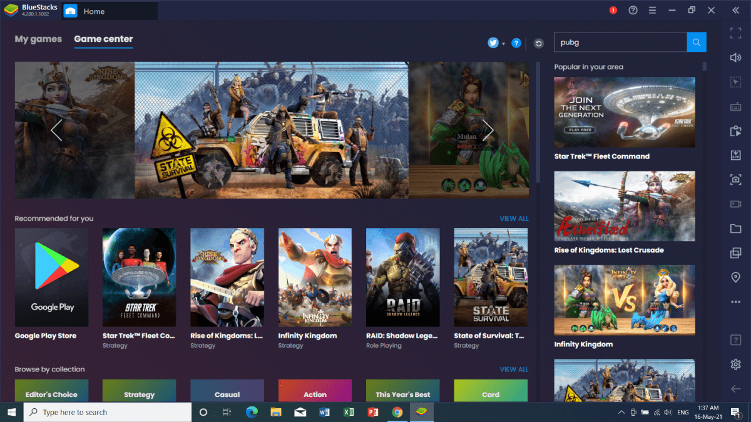Open title bar help circle icon
751x422 pixels.
click(633, 10)
